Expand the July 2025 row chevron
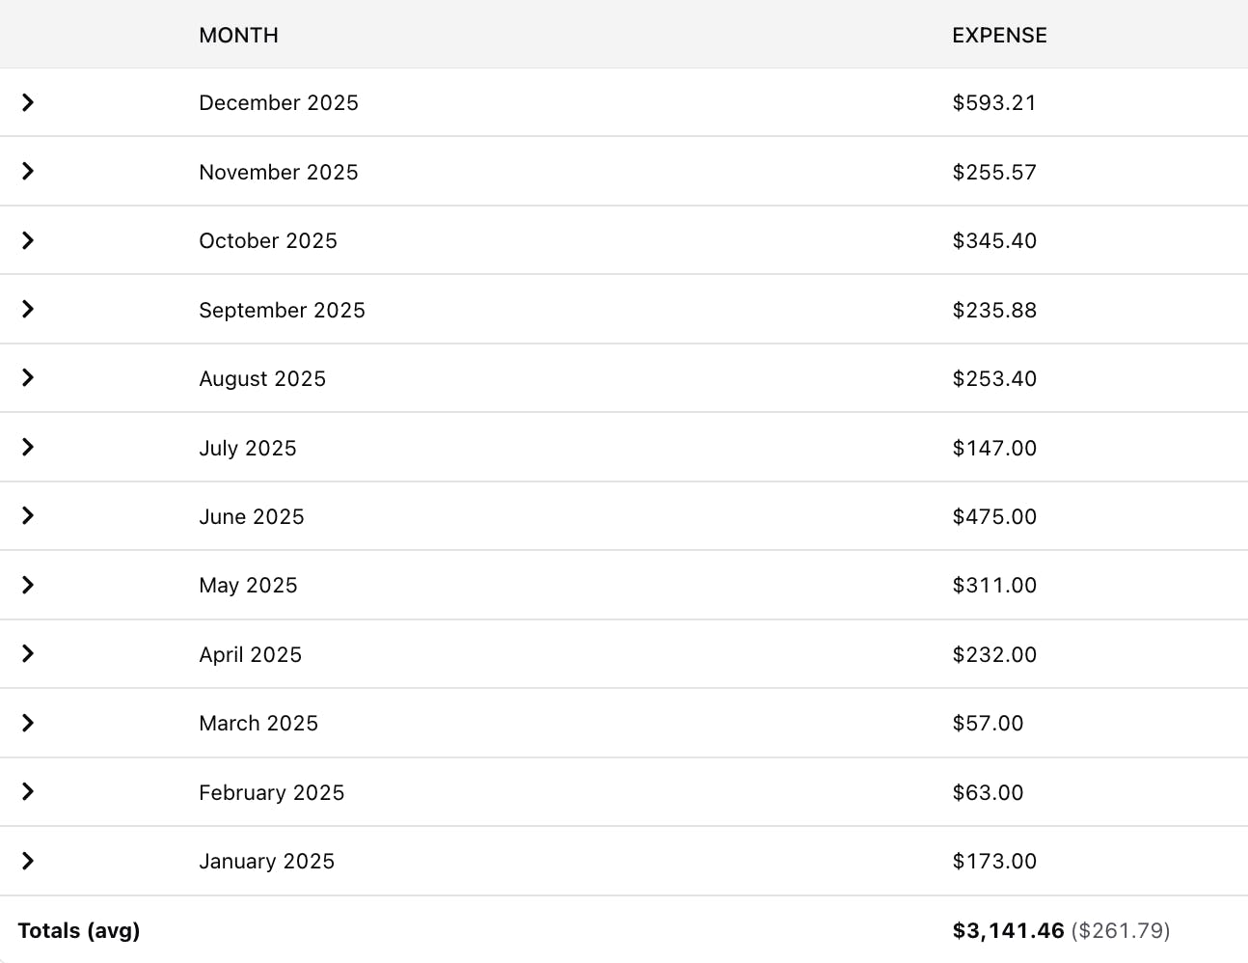The height and width of the screenshot is (963, 1248). click(x=28, y=447)
